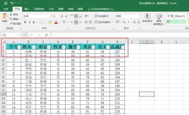The width and height of the screenshot is (189, 115).
Task: Click the formula bar confirm checkmark
Action: [x=39, y=35]
